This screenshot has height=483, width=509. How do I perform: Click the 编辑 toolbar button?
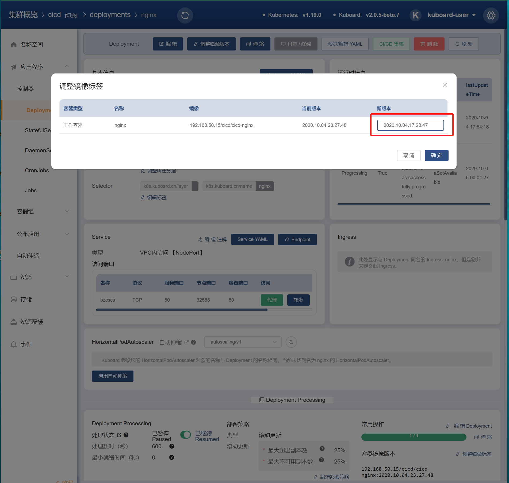coord(168,44)
